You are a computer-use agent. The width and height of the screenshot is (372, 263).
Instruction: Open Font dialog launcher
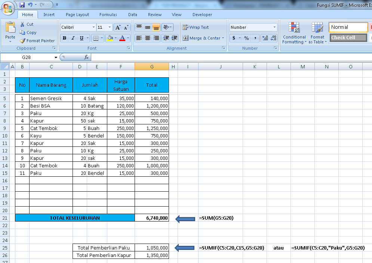(x=129, y=48)
